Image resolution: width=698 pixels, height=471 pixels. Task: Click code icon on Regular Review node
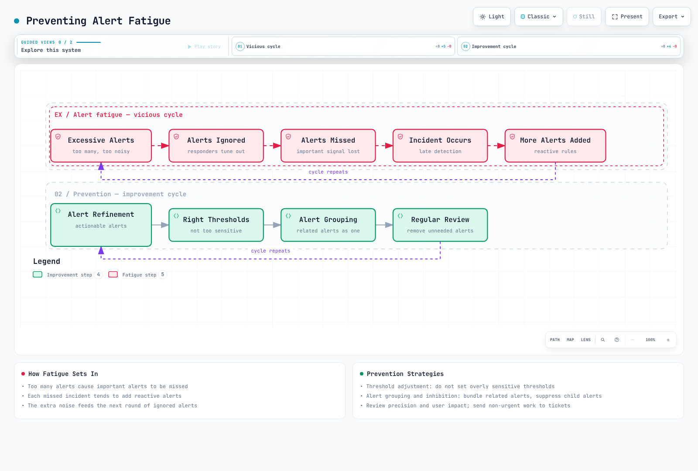(x=400, y=216)
